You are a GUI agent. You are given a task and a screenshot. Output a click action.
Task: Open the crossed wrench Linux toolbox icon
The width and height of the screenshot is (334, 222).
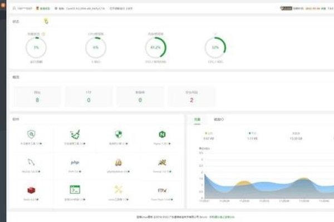tap(118, 189)
